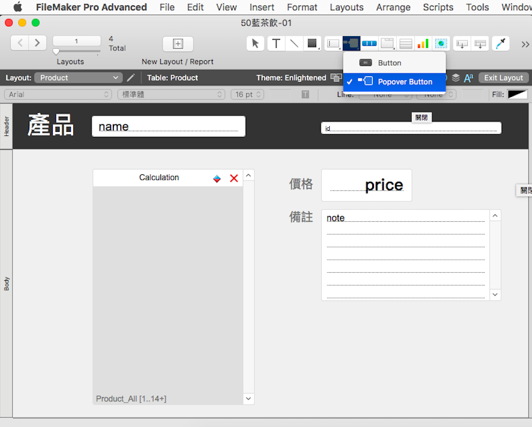Open the Scripts menu
532x427 pixels.
[438, 7]
